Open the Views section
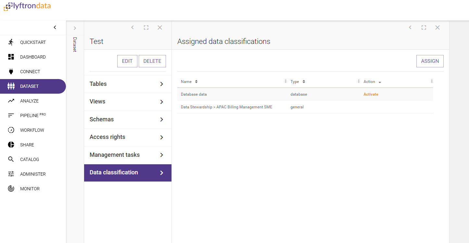The width and height of the screenshot is (469, 243). point(128,102)
